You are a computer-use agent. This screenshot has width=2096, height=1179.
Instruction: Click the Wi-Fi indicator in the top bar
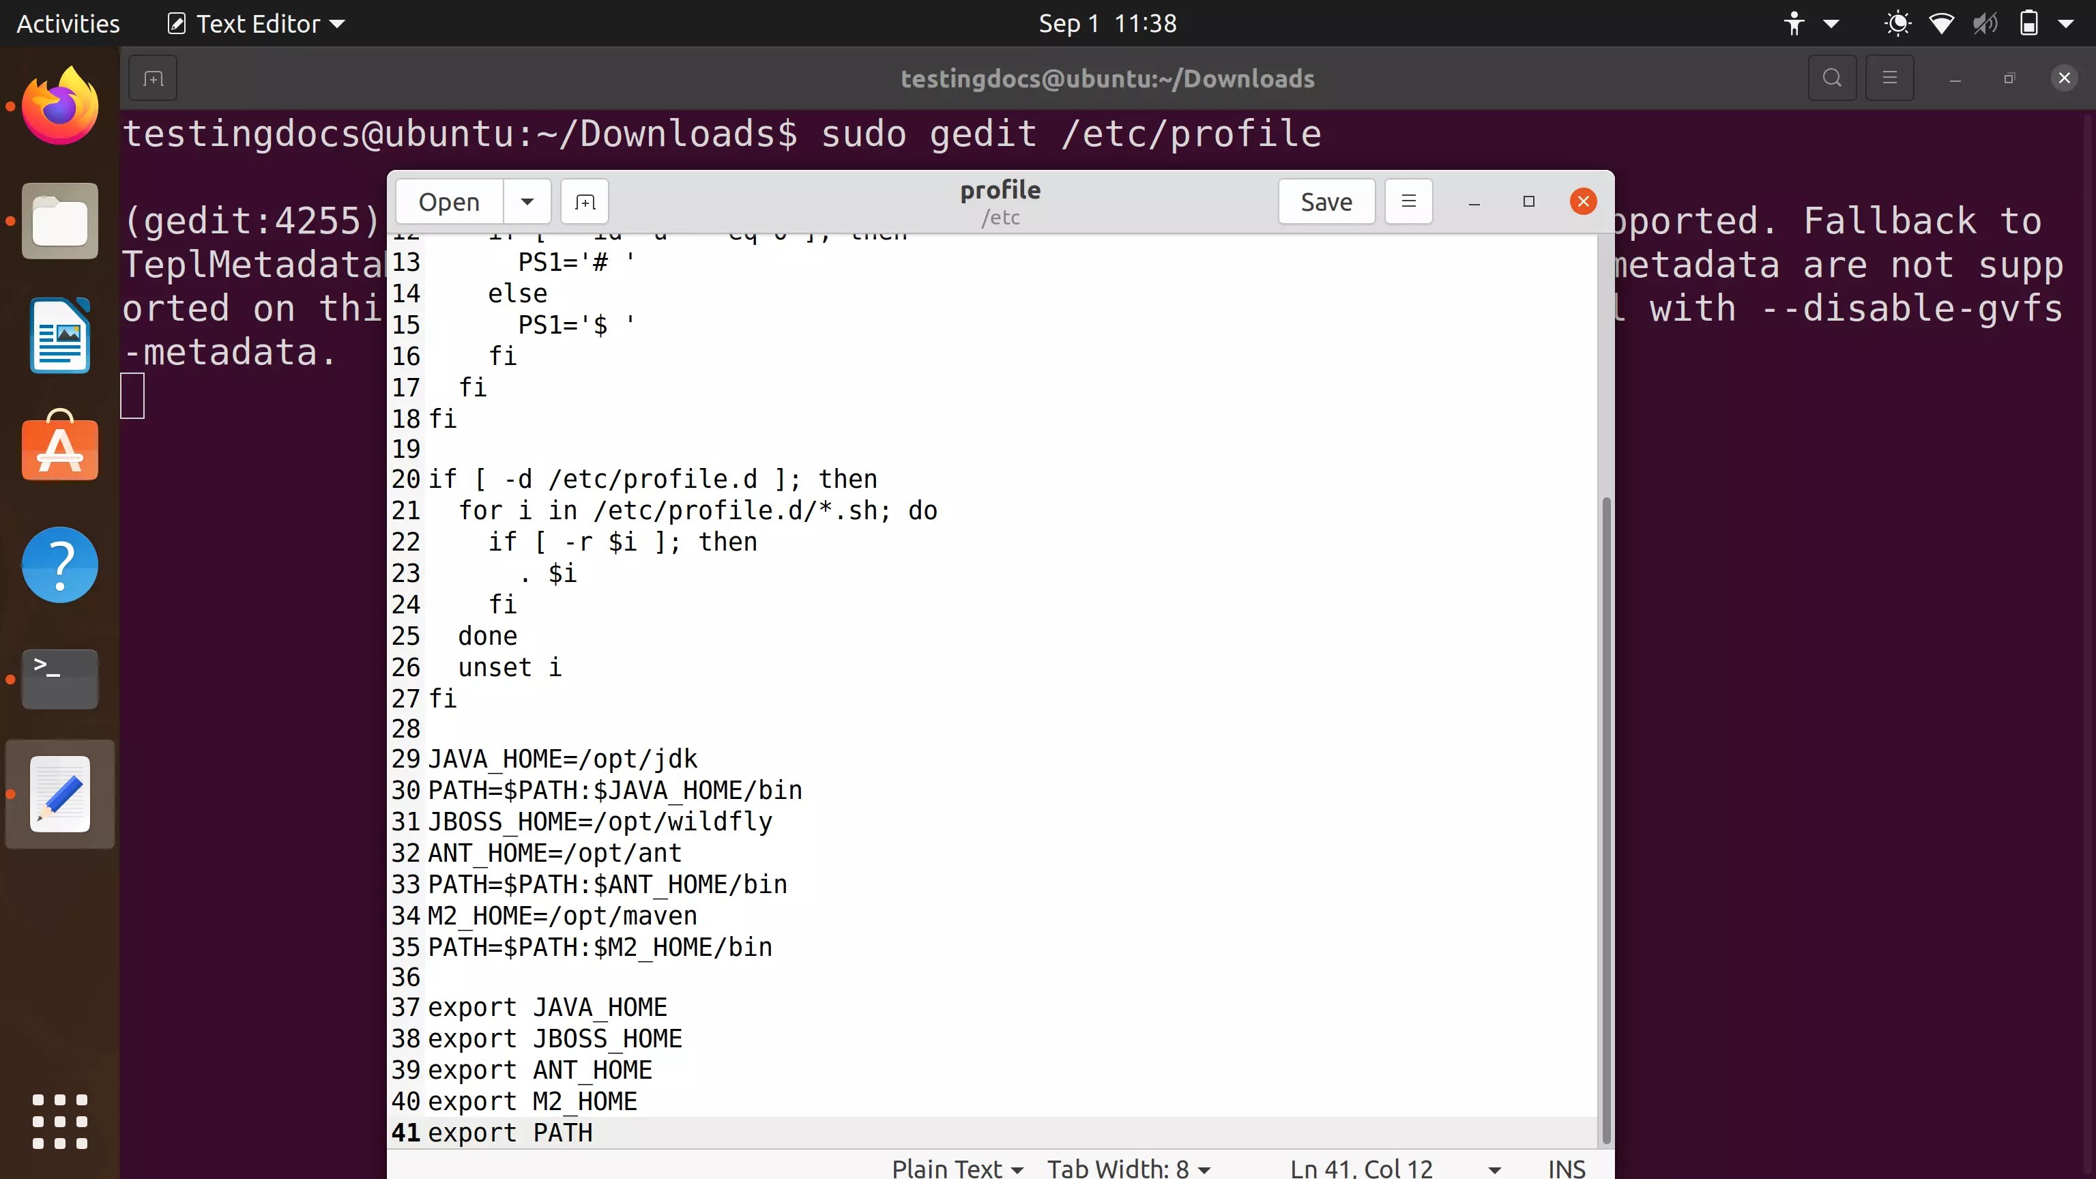pos(1941,23)
